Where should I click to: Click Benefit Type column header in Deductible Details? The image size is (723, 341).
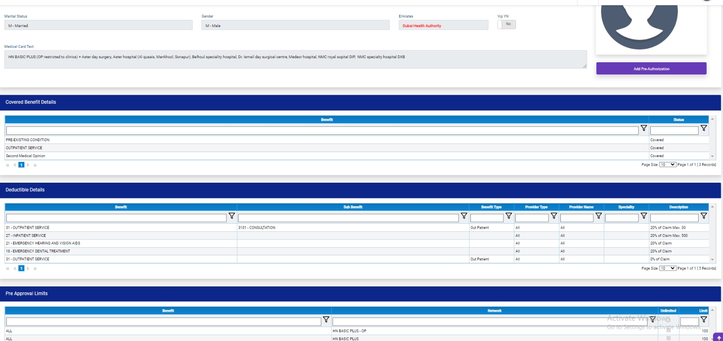pyautogui.click(x=491, y=207)
